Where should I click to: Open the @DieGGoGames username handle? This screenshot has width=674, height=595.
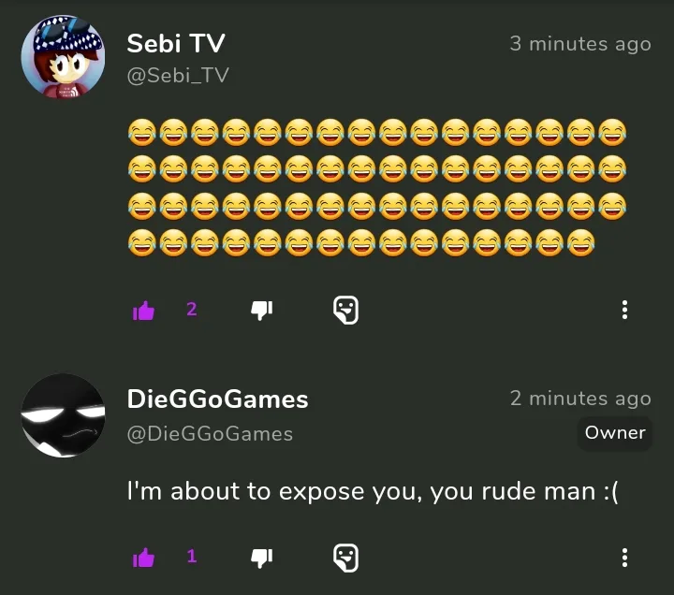pos(210,434)
